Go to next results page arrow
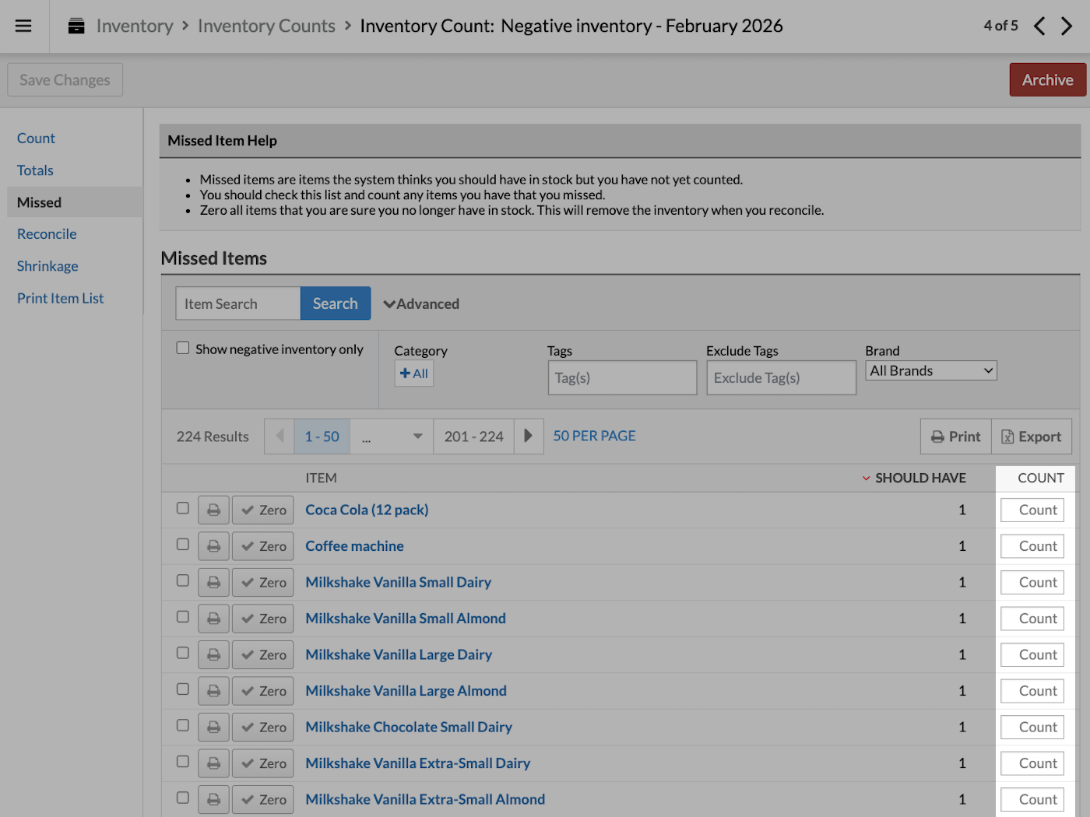Viewport: 1090px width, 817px height. point(529,436)
